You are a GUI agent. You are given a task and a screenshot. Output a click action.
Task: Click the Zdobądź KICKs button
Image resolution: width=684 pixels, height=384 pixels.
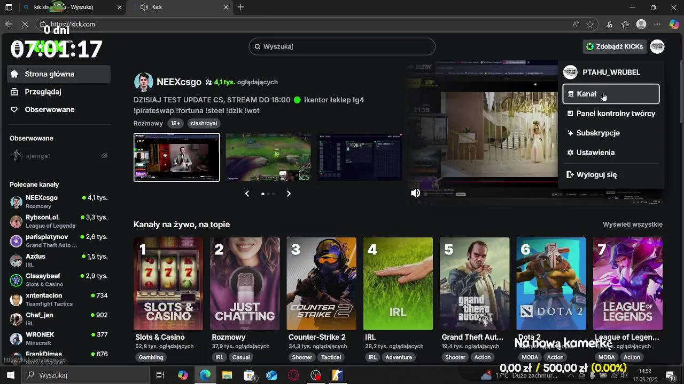pyautogui.click(x=614, y=46)
